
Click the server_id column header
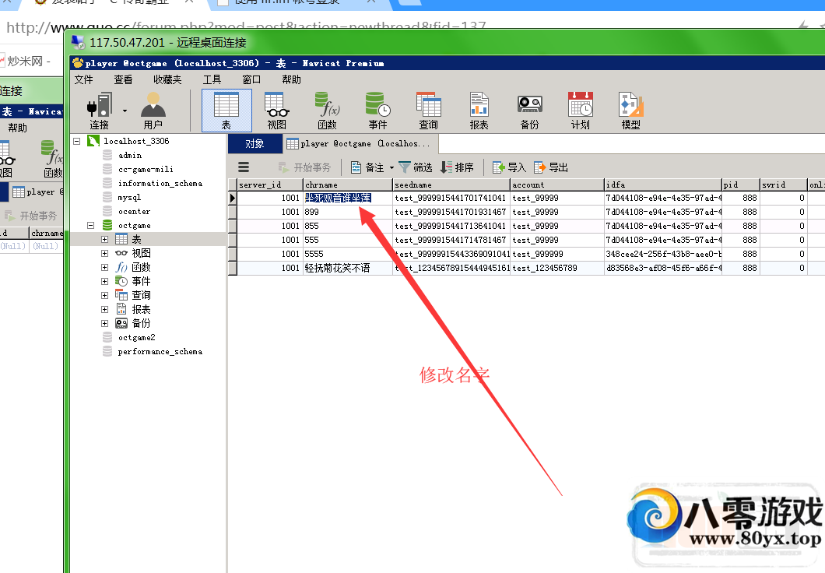270,185
